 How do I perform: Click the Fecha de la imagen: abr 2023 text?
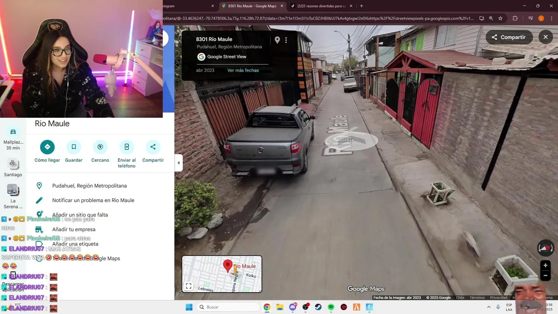tap(397, 297)
